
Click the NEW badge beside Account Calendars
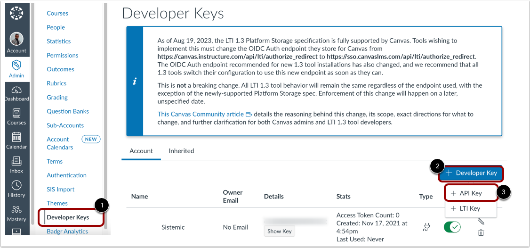[91, 139]
